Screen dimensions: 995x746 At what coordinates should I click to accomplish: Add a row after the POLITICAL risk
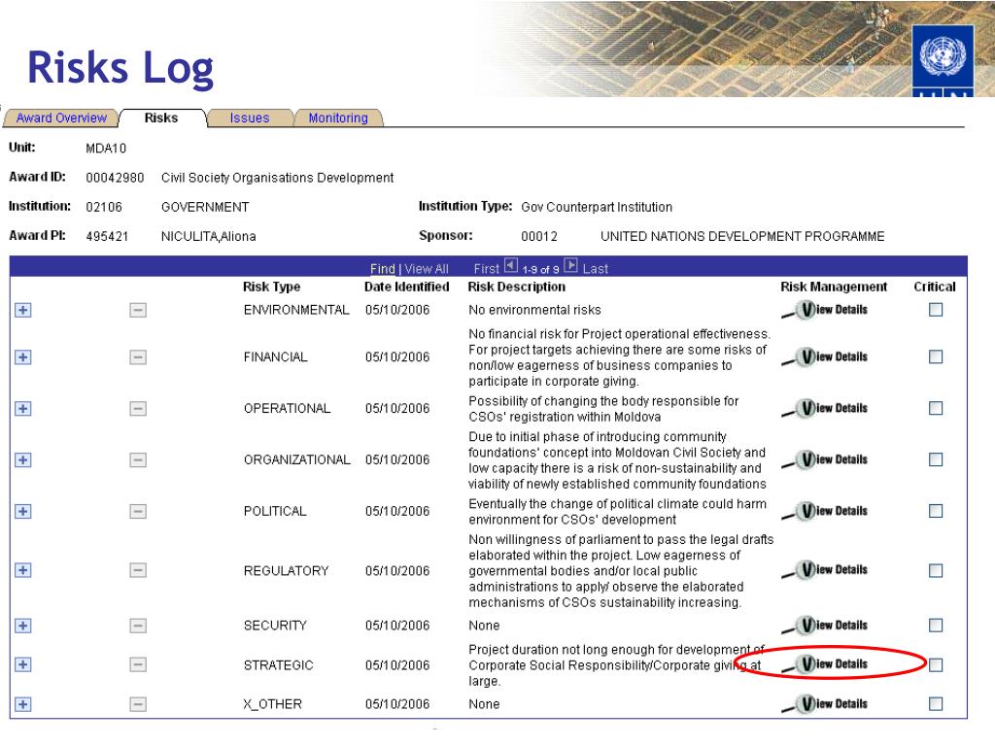23,511
